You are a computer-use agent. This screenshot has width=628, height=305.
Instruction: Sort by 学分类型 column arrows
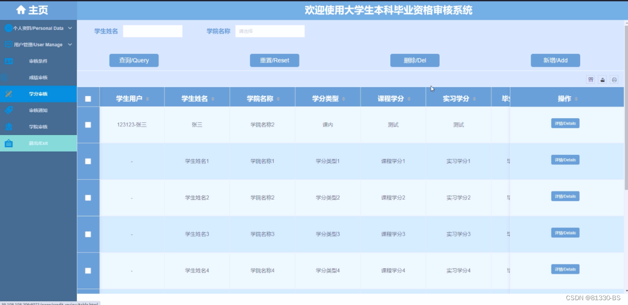click(344, 99)
